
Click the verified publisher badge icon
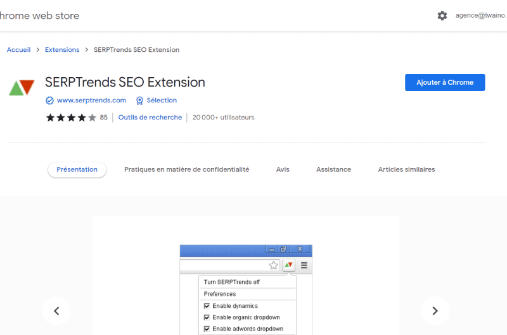pos(49,100)
